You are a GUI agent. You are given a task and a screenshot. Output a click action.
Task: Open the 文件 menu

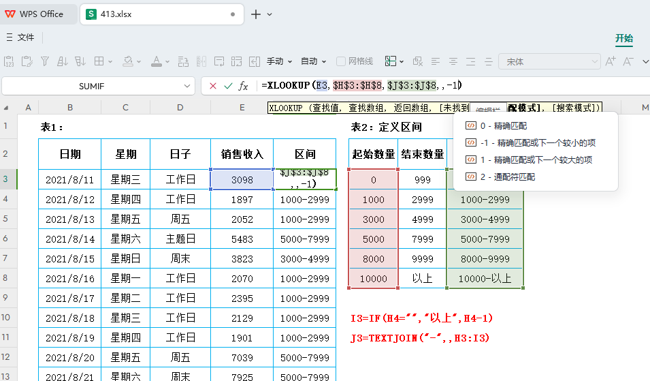tap(20, 37)
